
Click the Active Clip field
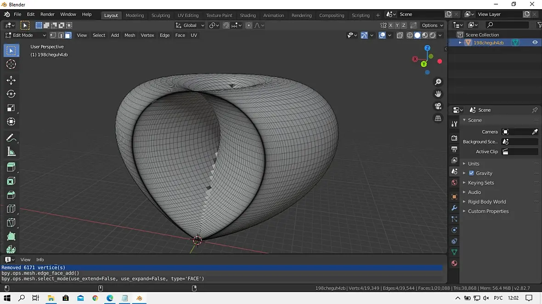click(519, 152)
